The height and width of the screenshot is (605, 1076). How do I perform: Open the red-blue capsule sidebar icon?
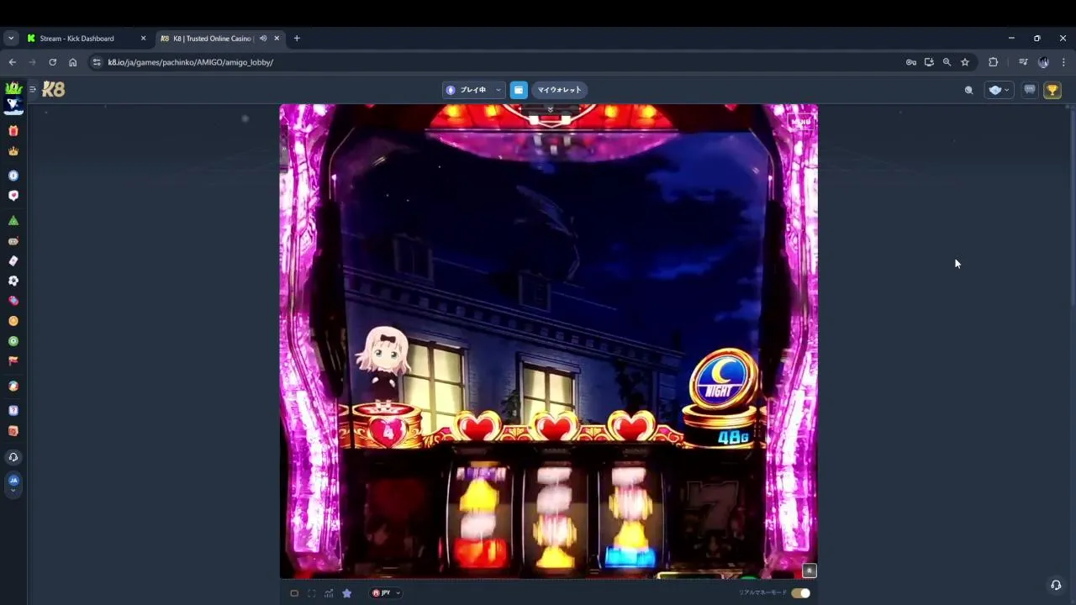tap(13, 301)
